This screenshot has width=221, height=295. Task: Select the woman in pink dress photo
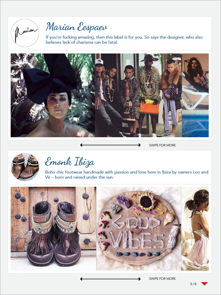point(195,229)
